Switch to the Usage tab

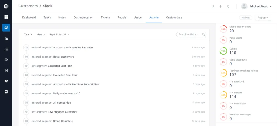138,17
